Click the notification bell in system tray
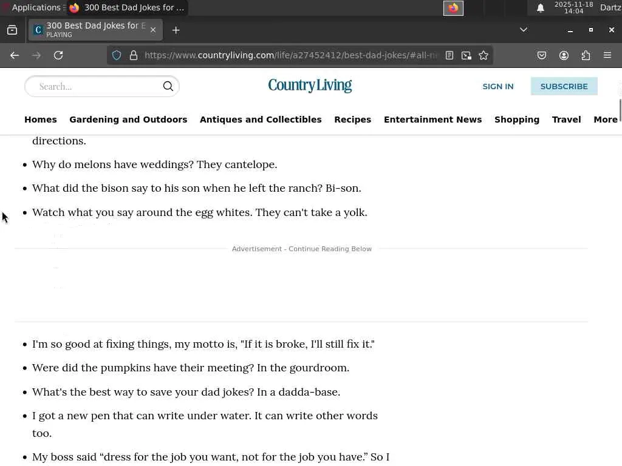Screen dimensions: 622x466 pos(540,8)
